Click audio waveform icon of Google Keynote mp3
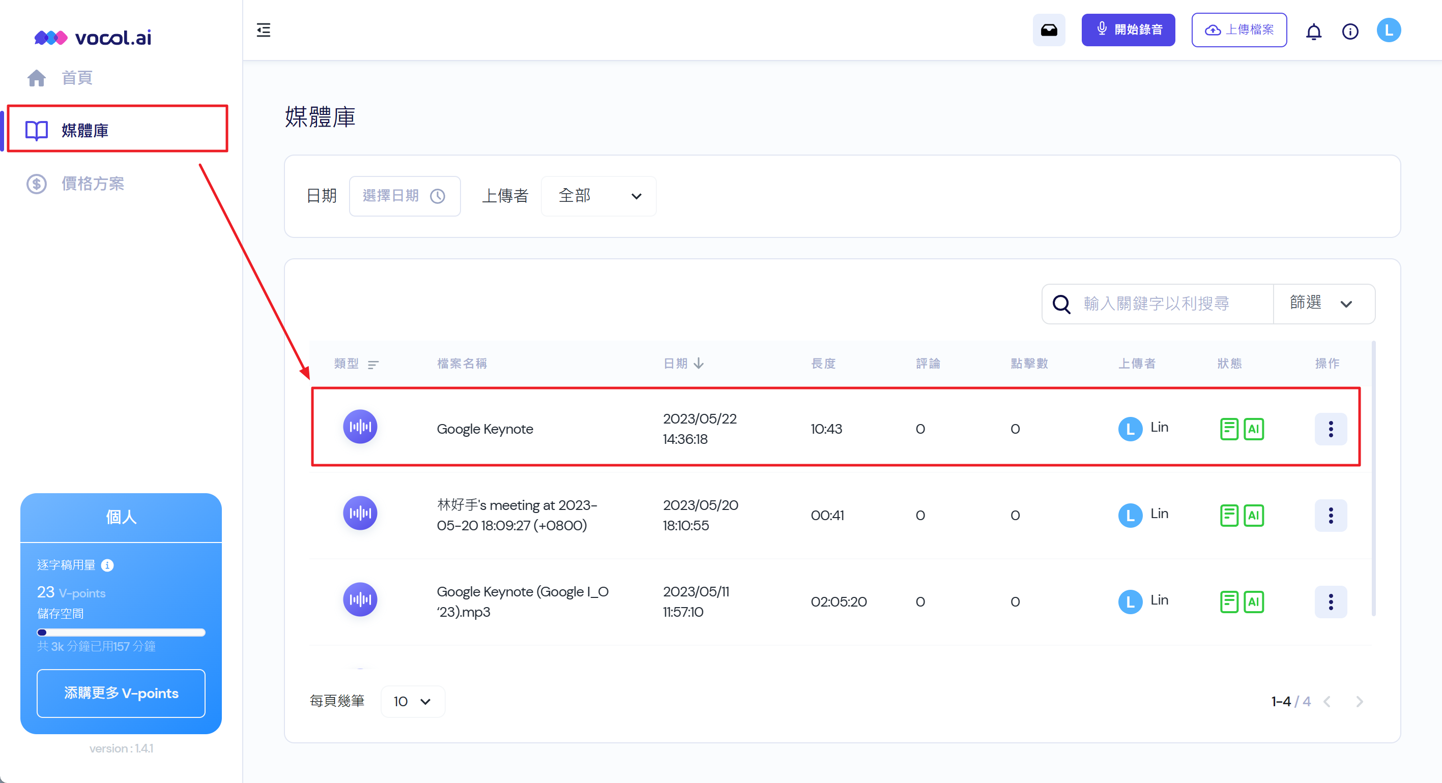The height and width of the screenshot is (783, 1442). (x=360, y=599)
